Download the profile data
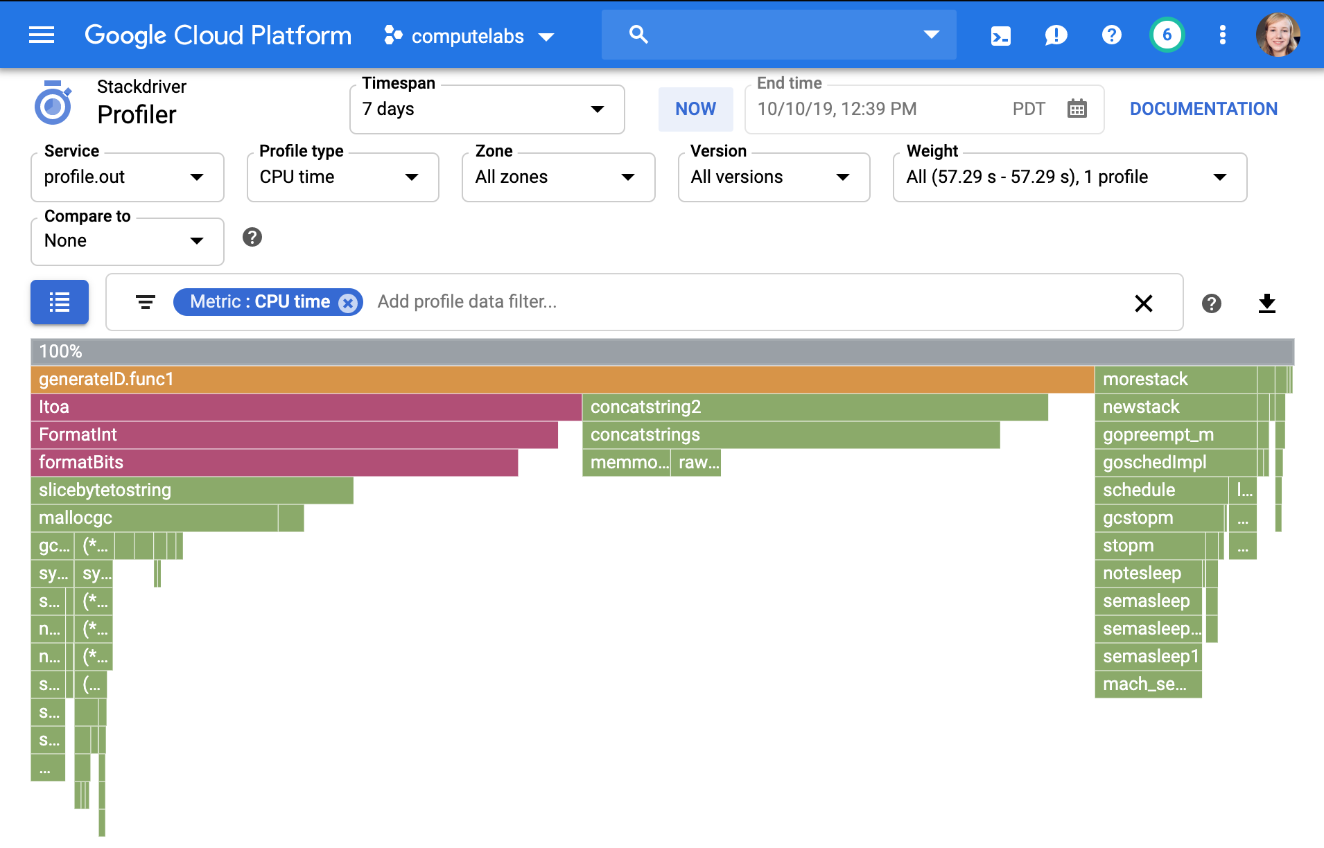Screen dimensions: 1324x848 point(1266,303)
